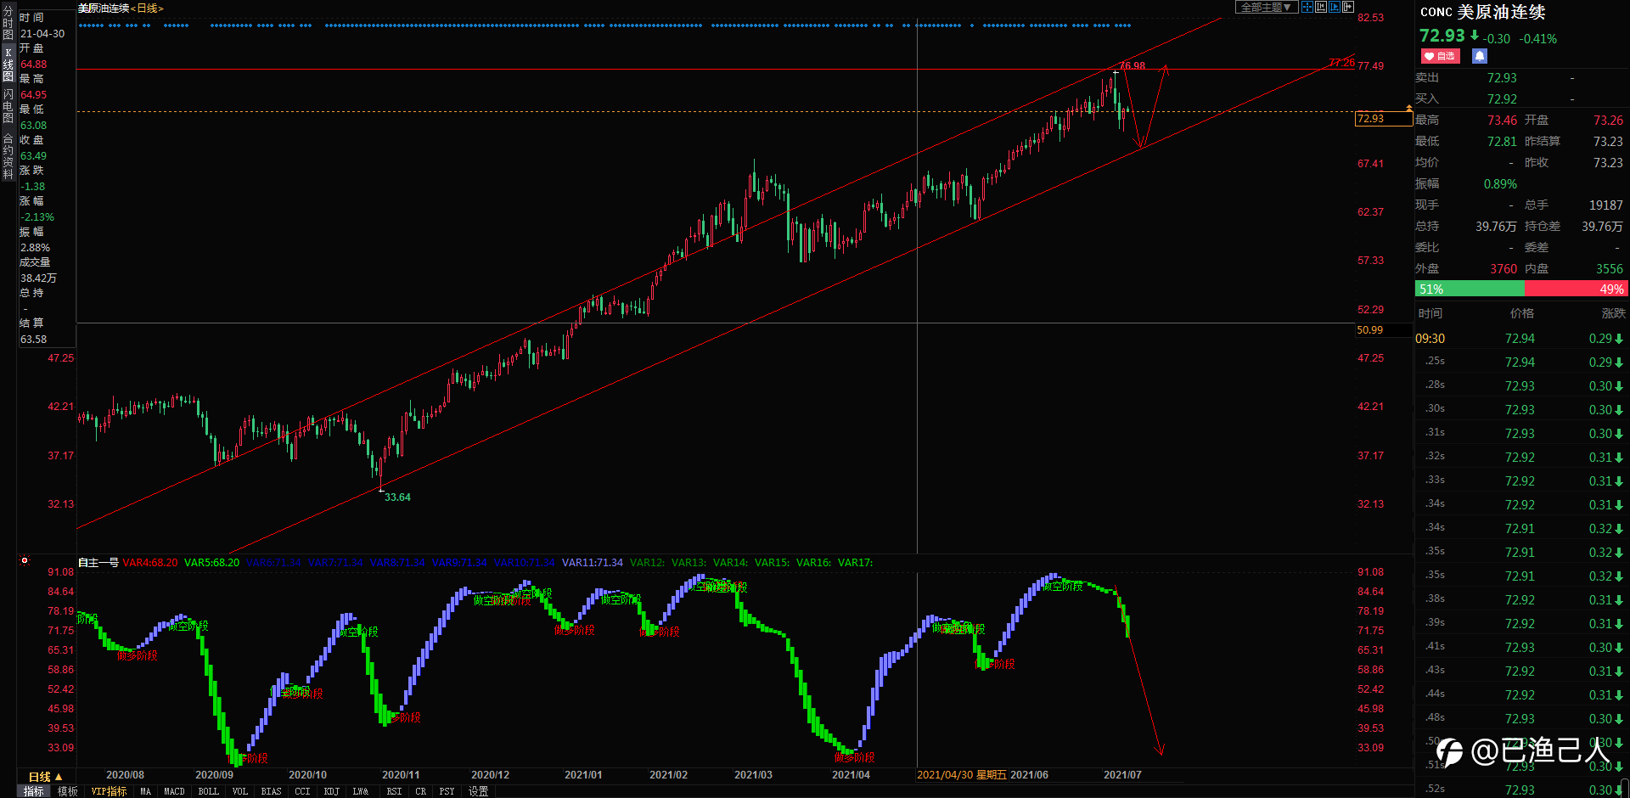Click the 2021/04/30 星期五 date label

(962, 775)
